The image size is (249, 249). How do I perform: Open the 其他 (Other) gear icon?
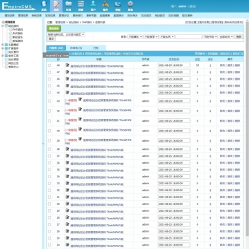(x=130, y=6)
